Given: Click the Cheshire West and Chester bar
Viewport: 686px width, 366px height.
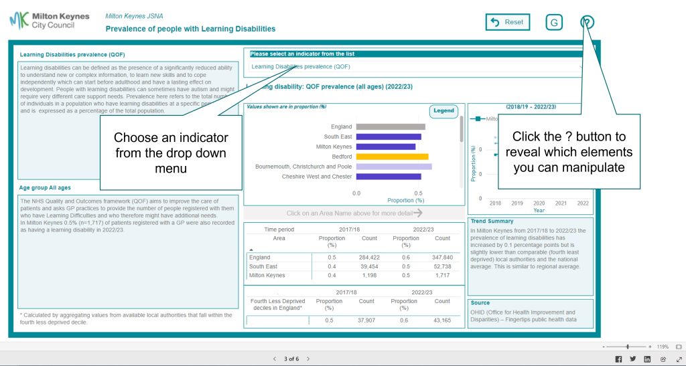Looking at the screenshot, I should tap(389, 177).
